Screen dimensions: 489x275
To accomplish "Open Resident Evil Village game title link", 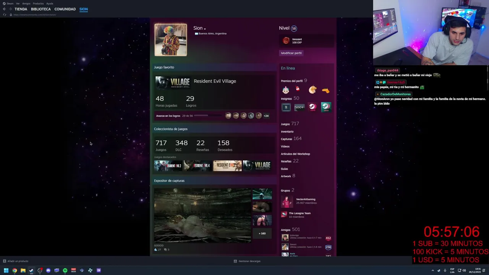I will [x=215, y=81].
